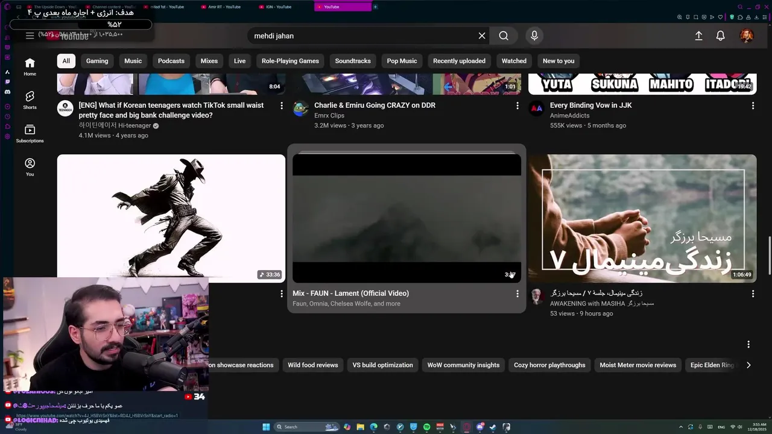Open the notifications bell

coord(720,36)
